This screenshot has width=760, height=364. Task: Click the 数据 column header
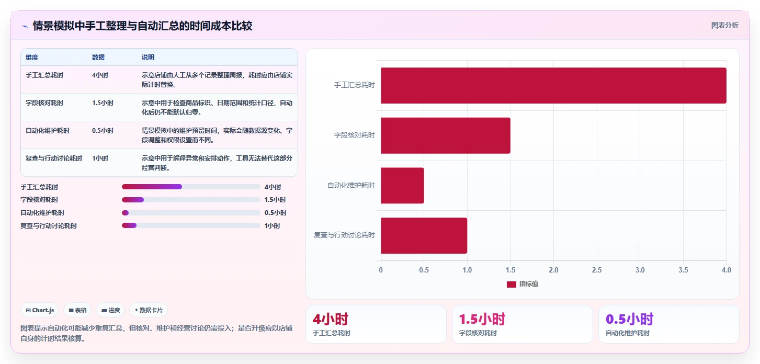(x=98, y=58)
